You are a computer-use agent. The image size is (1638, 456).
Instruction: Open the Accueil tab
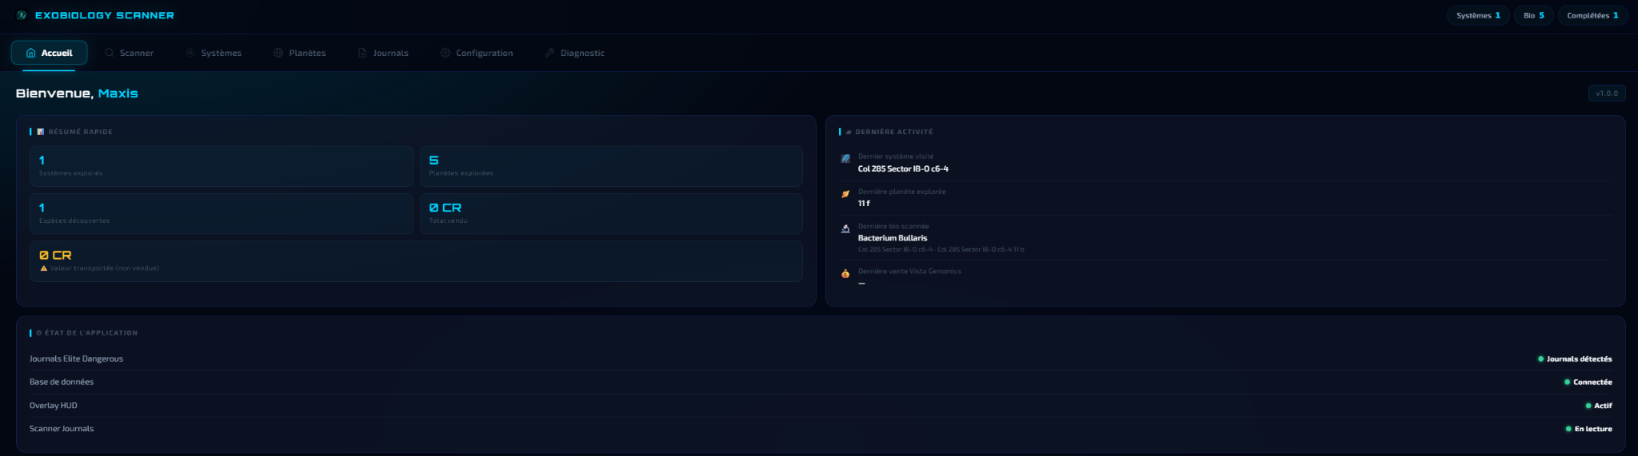coord(50,53)
